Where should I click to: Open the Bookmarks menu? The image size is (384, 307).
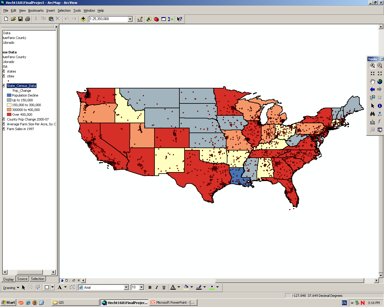pyautogui.click(x=36, y=10)
